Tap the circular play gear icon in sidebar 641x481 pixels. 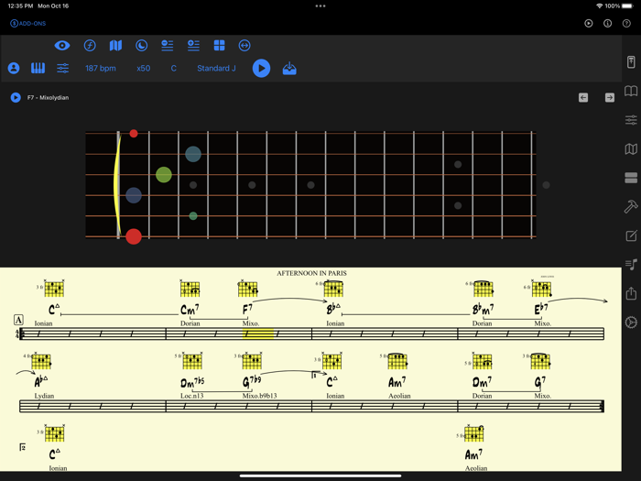631,322
